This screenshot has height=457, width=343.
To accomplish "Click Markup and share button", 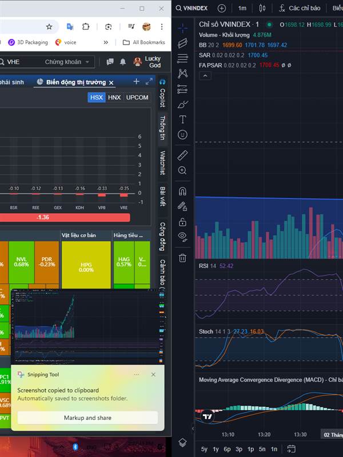I will (x=87, y=418).
